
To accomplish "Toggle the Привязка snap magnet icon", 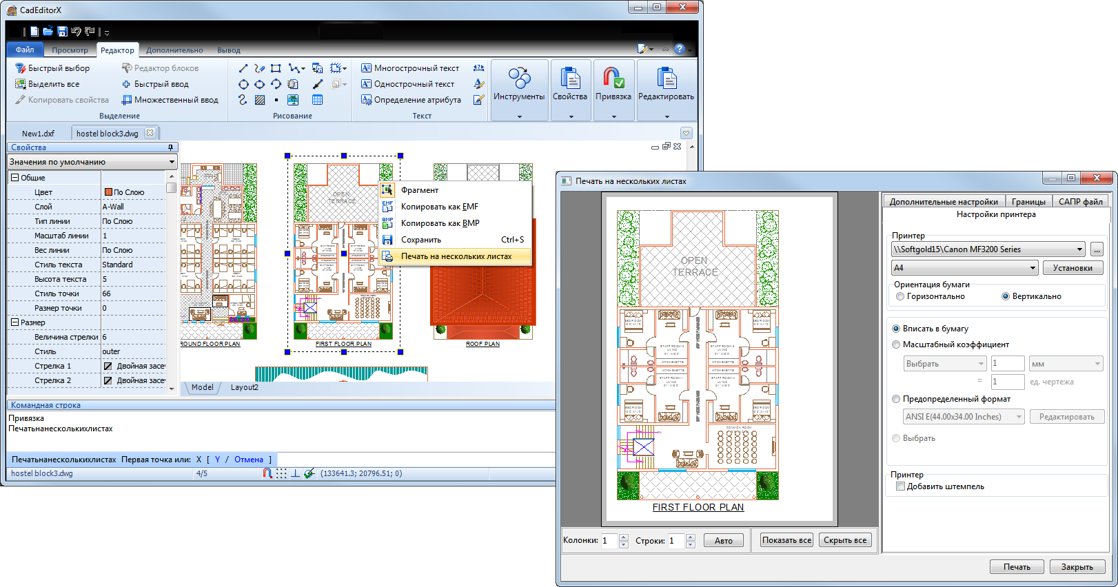I will coord(613,79).
